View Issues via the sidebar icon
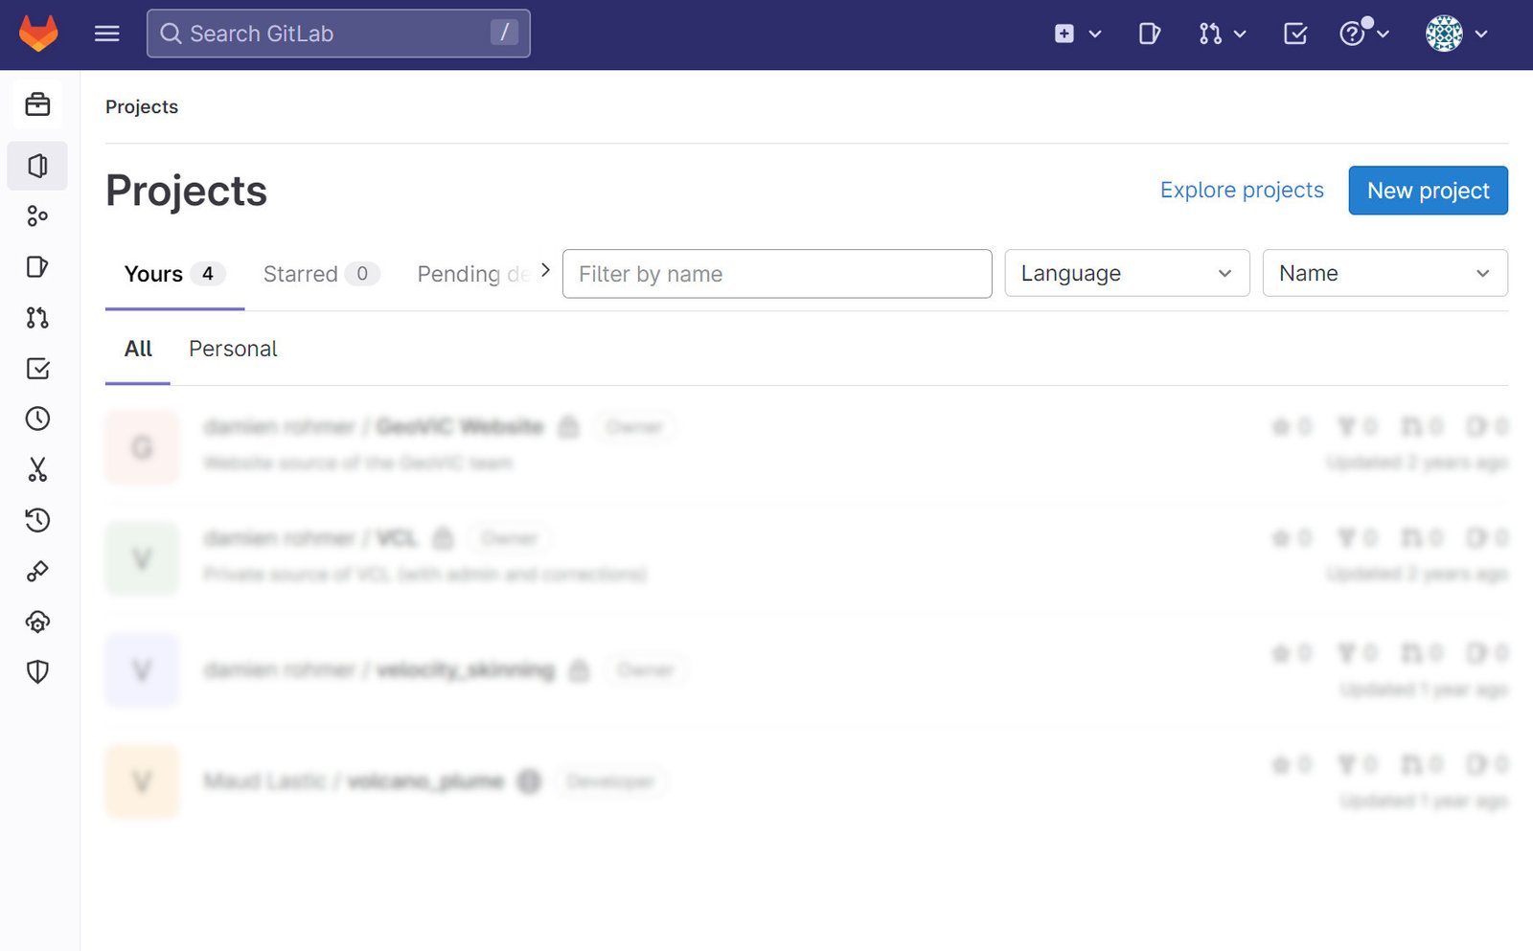 pos(37,266)
